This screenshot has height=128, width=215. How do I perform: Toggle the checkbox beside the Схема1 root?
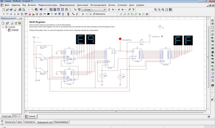pos(6,27)
